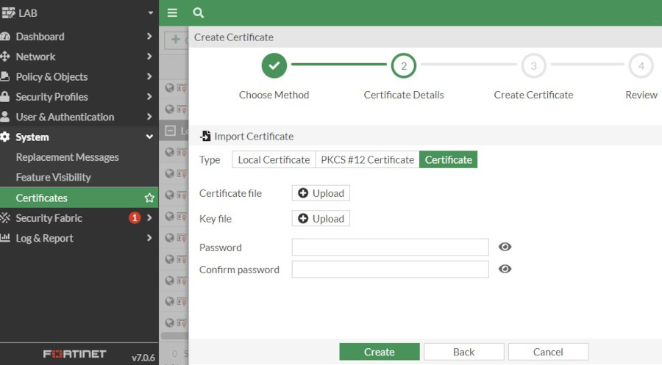
Task: Click the Certificate Details step label
Action: [404, 95]
